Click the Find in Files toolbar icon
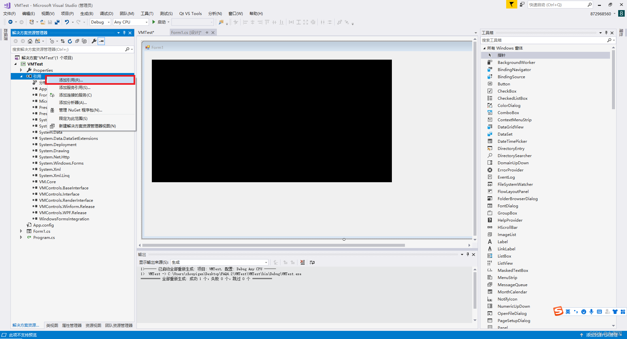This screenshot has height=339, width=627. point(221,22)
